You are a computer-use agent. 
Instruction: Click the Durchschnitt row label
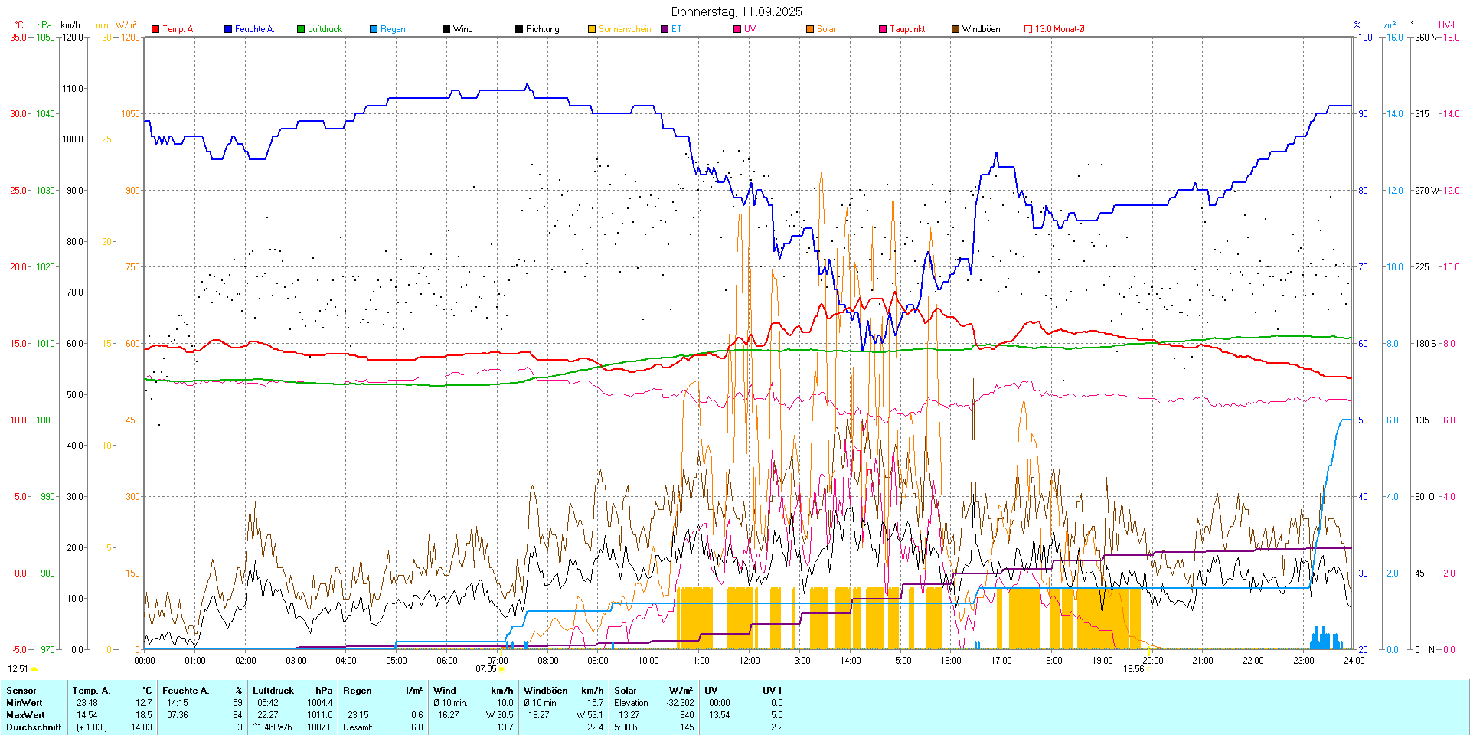34,727
